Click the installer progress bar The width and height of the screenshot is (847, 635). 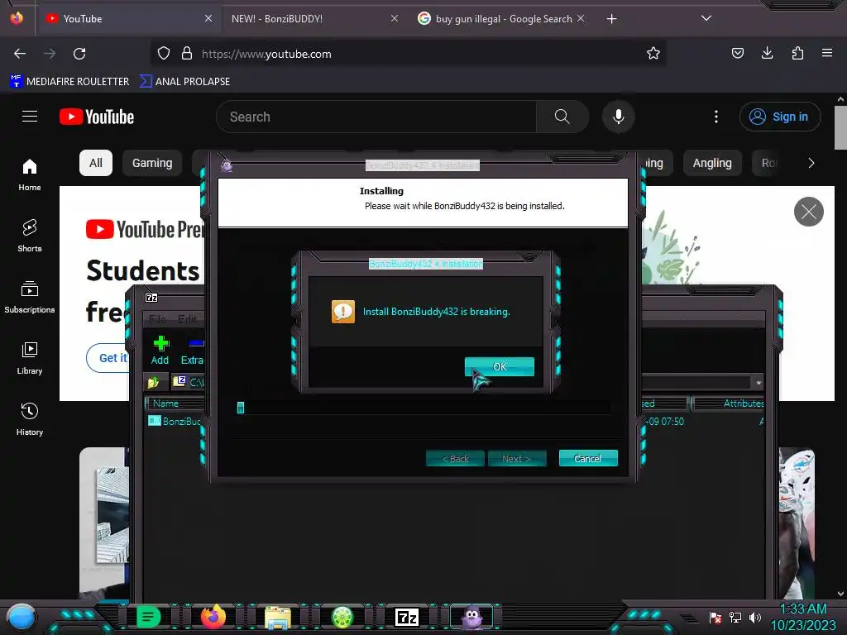click(423, 408)
